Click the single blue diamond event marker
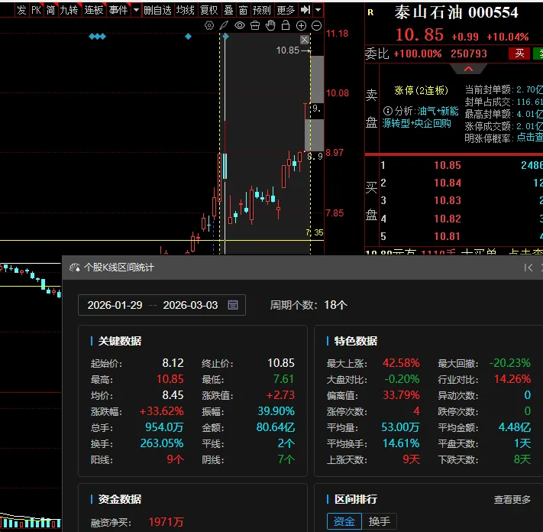 pyautogui.click(x=188, y=37)
